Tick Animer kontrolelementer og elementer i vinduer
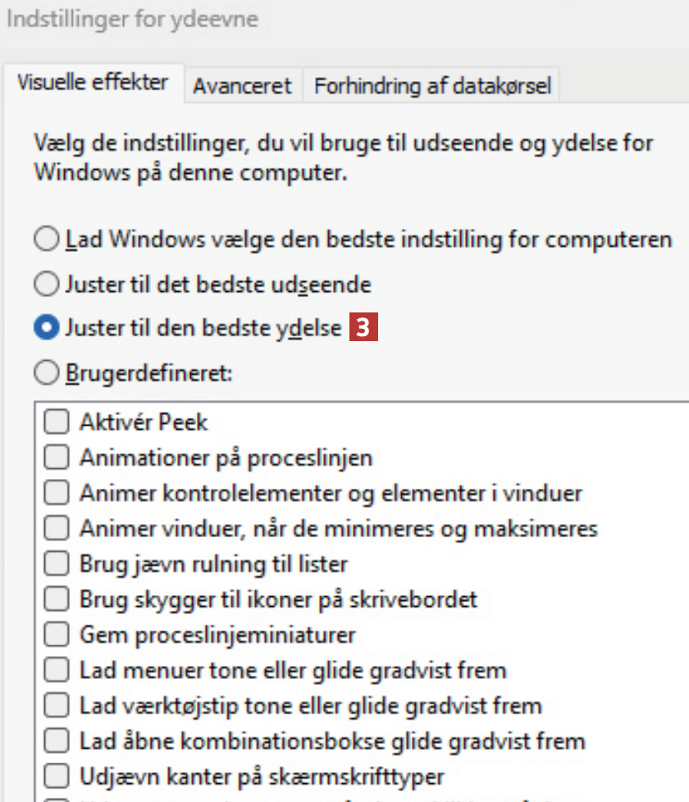The image size is (689, 802). point(56,493)
